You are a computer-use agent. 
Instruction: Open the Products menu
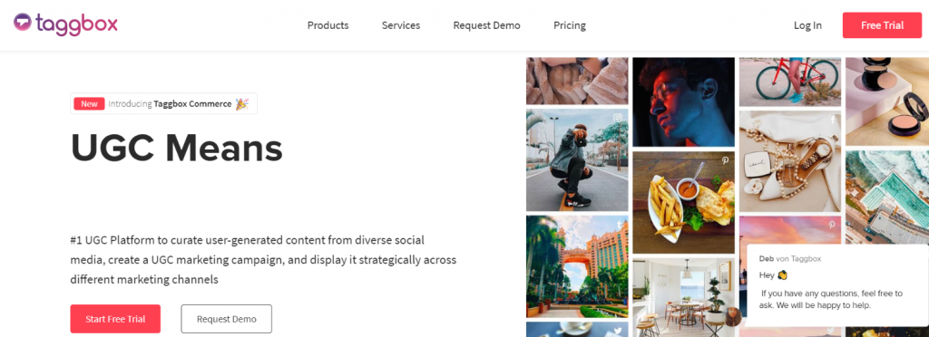click(328, 25)
